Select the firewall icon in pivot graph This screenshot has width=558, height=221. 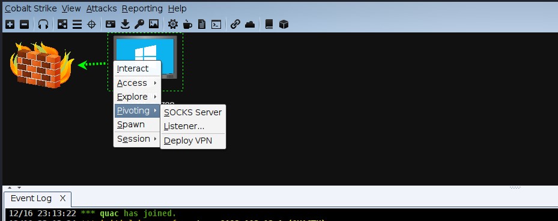[41, 65]
